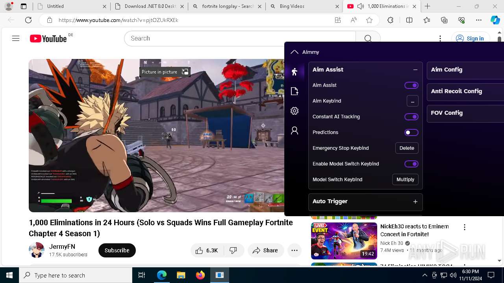Set the Aim Keybind button

(412, 101)
